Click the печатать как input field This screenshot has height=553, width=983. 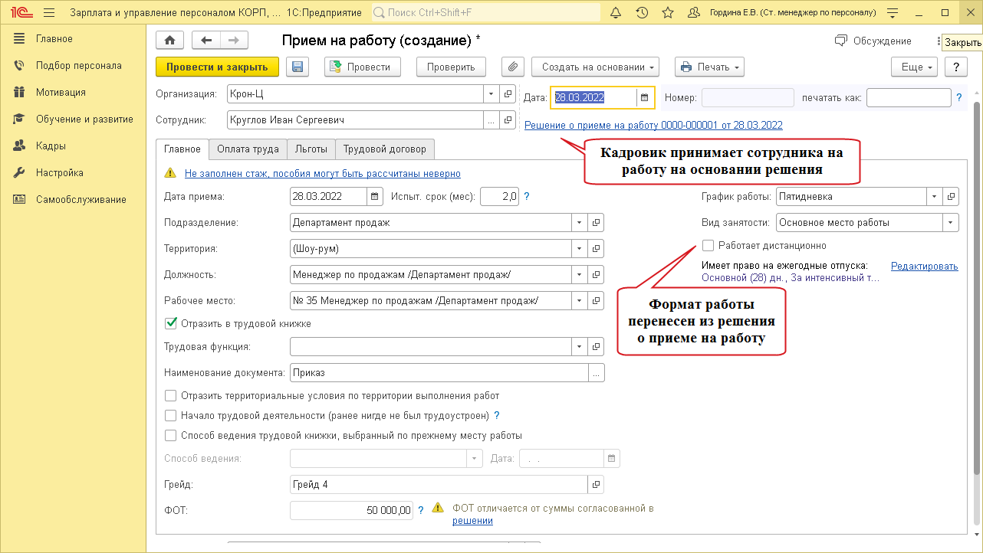click(909, 98)
